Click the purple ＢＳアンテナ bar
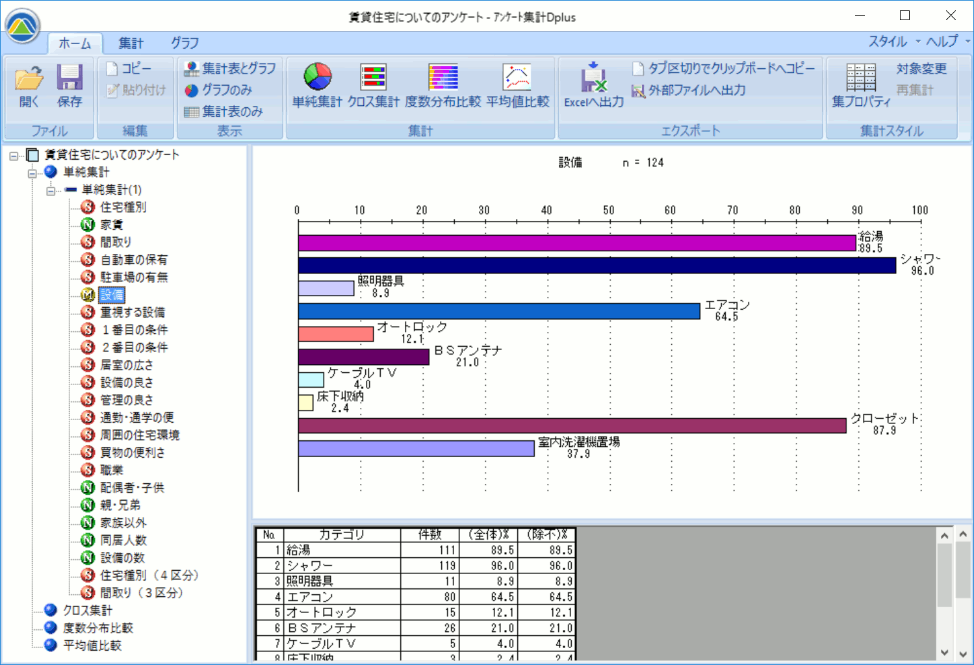 (x=364, y=357)
